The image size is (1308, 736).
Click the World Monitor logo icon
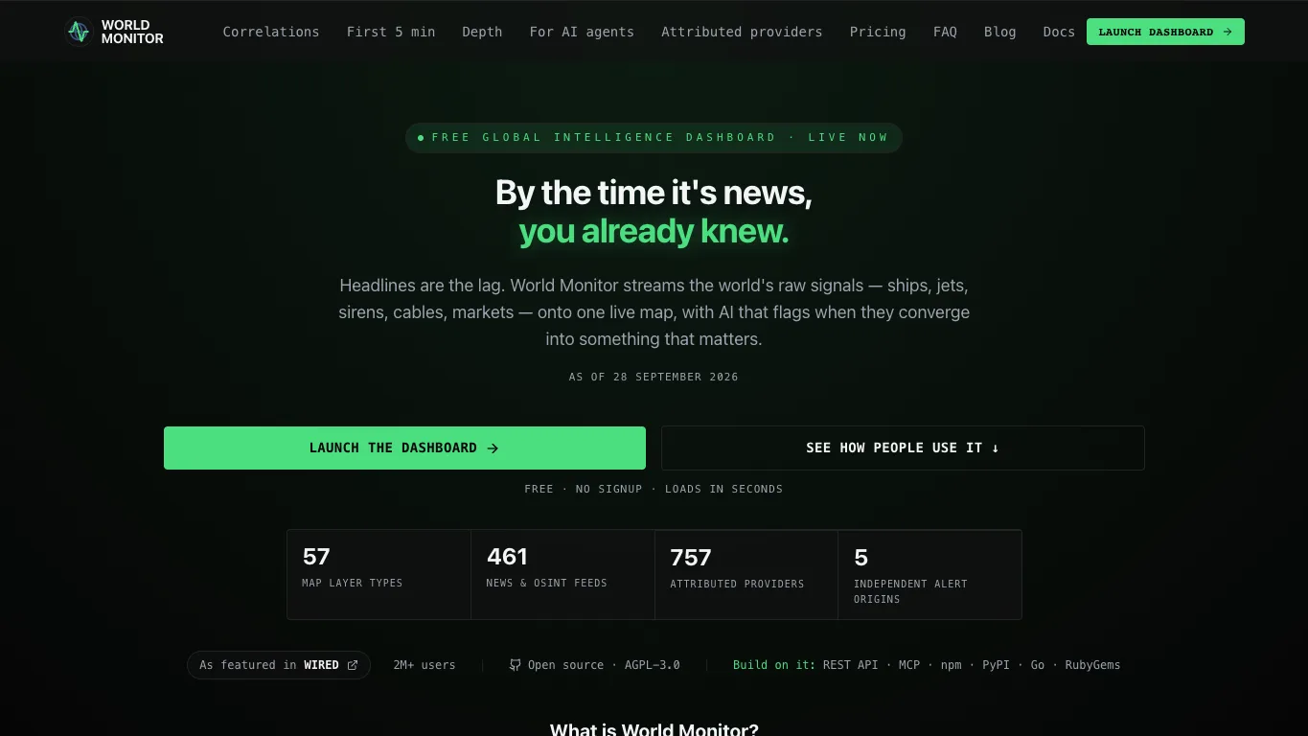pyautogui.click(x=79, y=32)
